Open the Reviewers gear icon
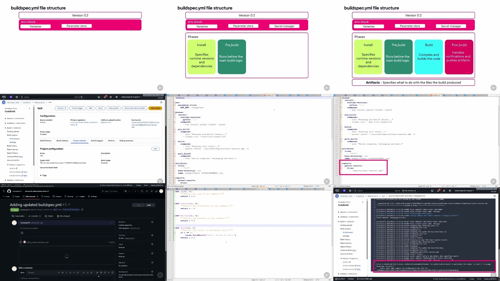This screenshot has height=281, width=500. click(x=152, y=222)
